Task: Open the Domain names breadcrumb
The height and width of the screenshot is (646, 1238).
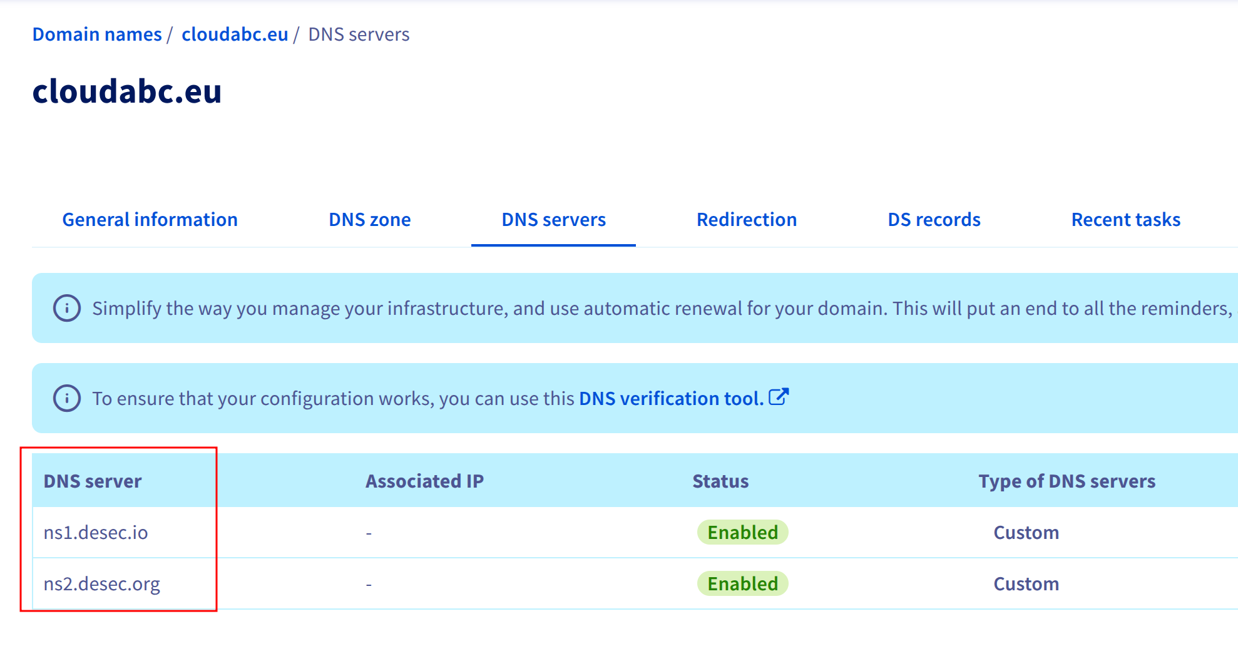Action: pyautogui.click(x=96, y=34)
